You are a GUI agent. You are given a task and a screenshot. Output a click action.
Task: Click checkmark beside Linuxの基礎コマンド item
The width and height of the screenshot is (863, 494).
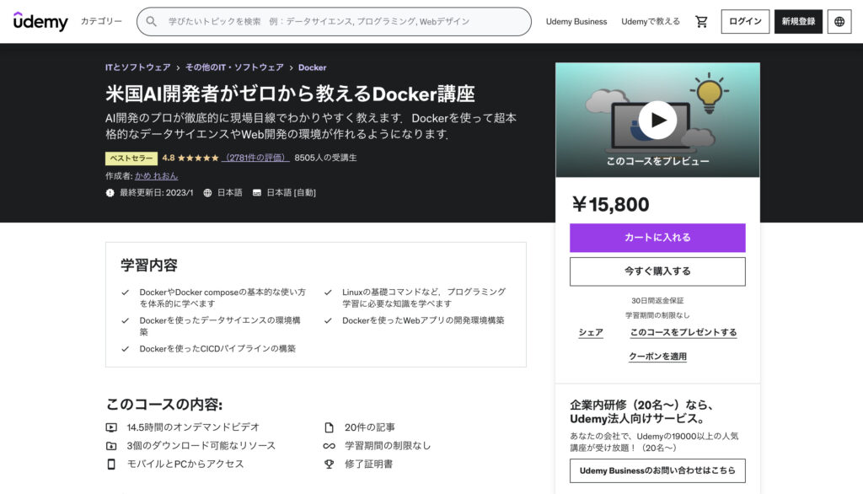328,293
